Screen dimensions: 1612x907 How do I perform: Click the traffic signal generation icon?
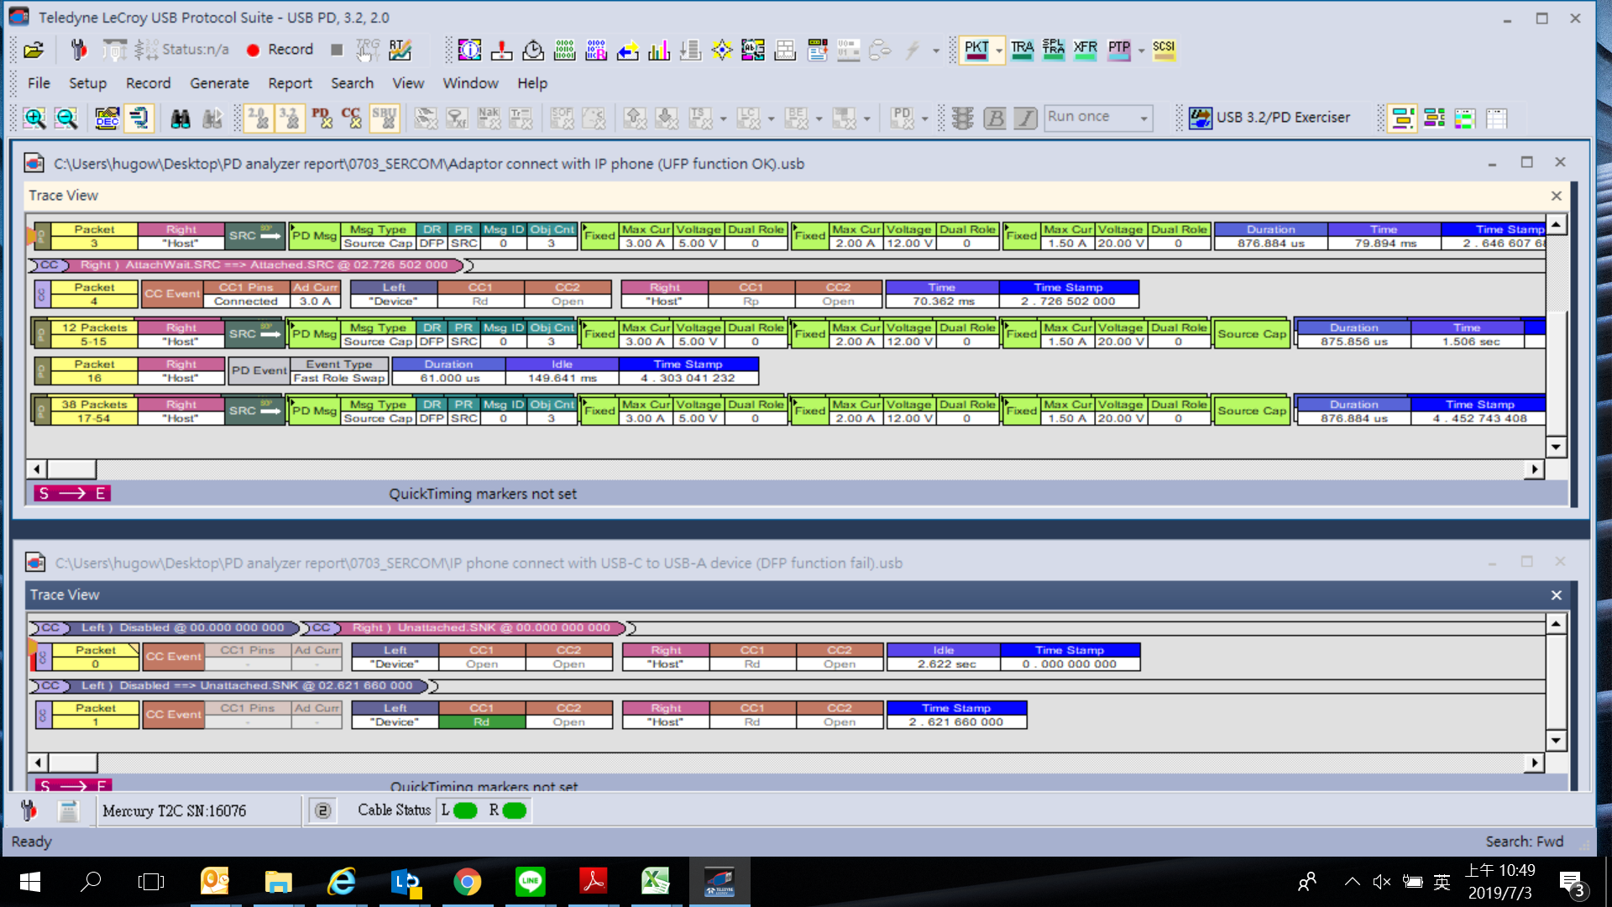(x=963, y=118)
